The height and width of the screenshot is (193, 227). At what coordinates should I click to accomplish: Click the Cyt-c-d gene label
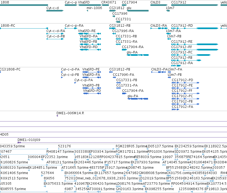(53, 8)
